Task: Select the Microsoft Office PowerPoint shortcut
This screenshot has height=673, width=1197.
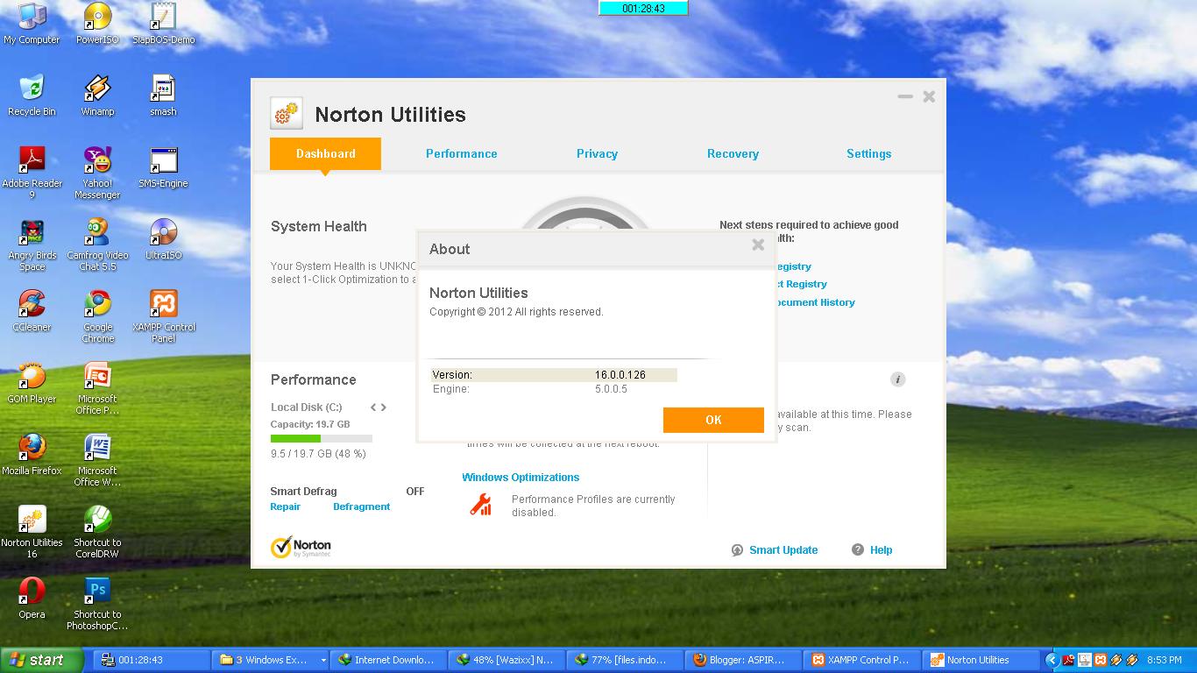Action: tap(97, 388)
